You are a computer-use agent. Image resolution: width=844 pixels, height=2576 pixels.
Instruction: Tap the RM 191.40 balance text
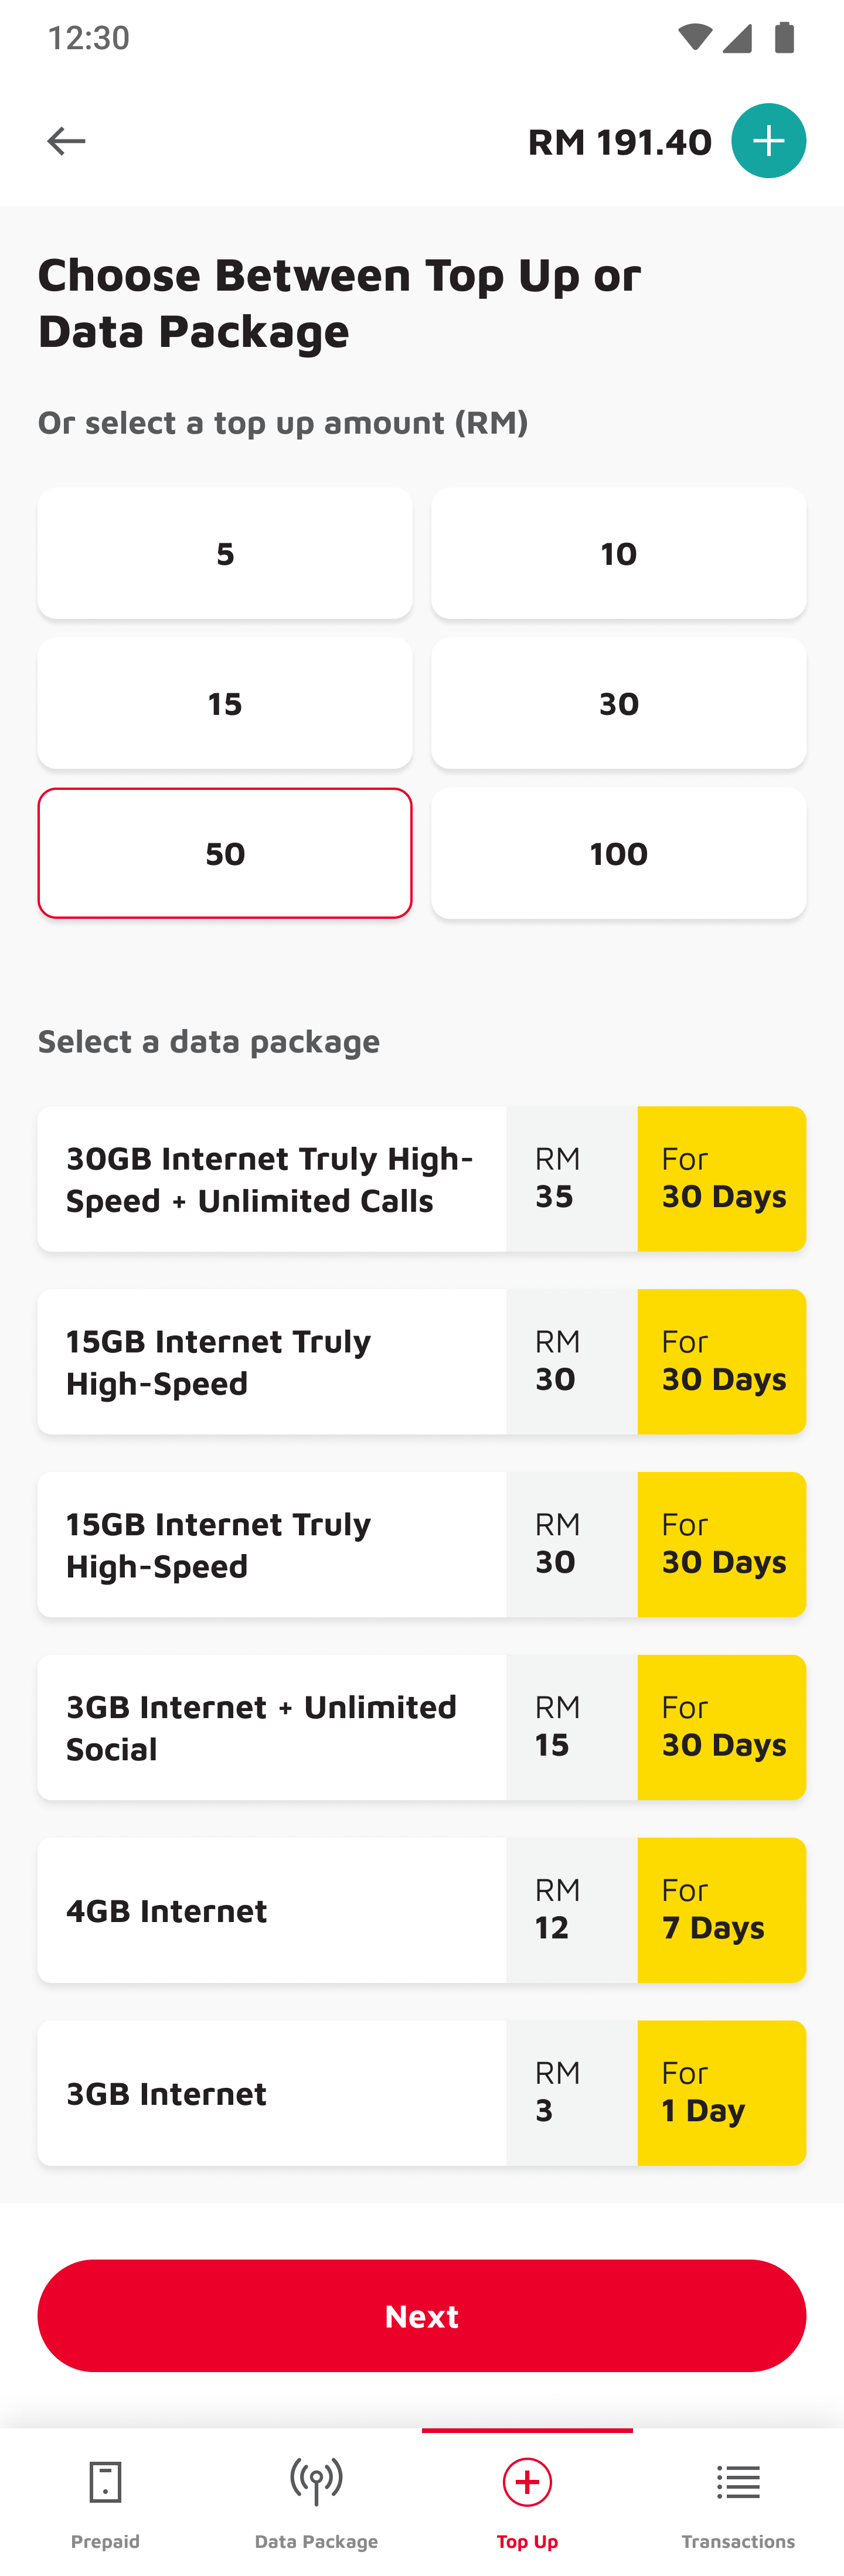pos(619,142)
